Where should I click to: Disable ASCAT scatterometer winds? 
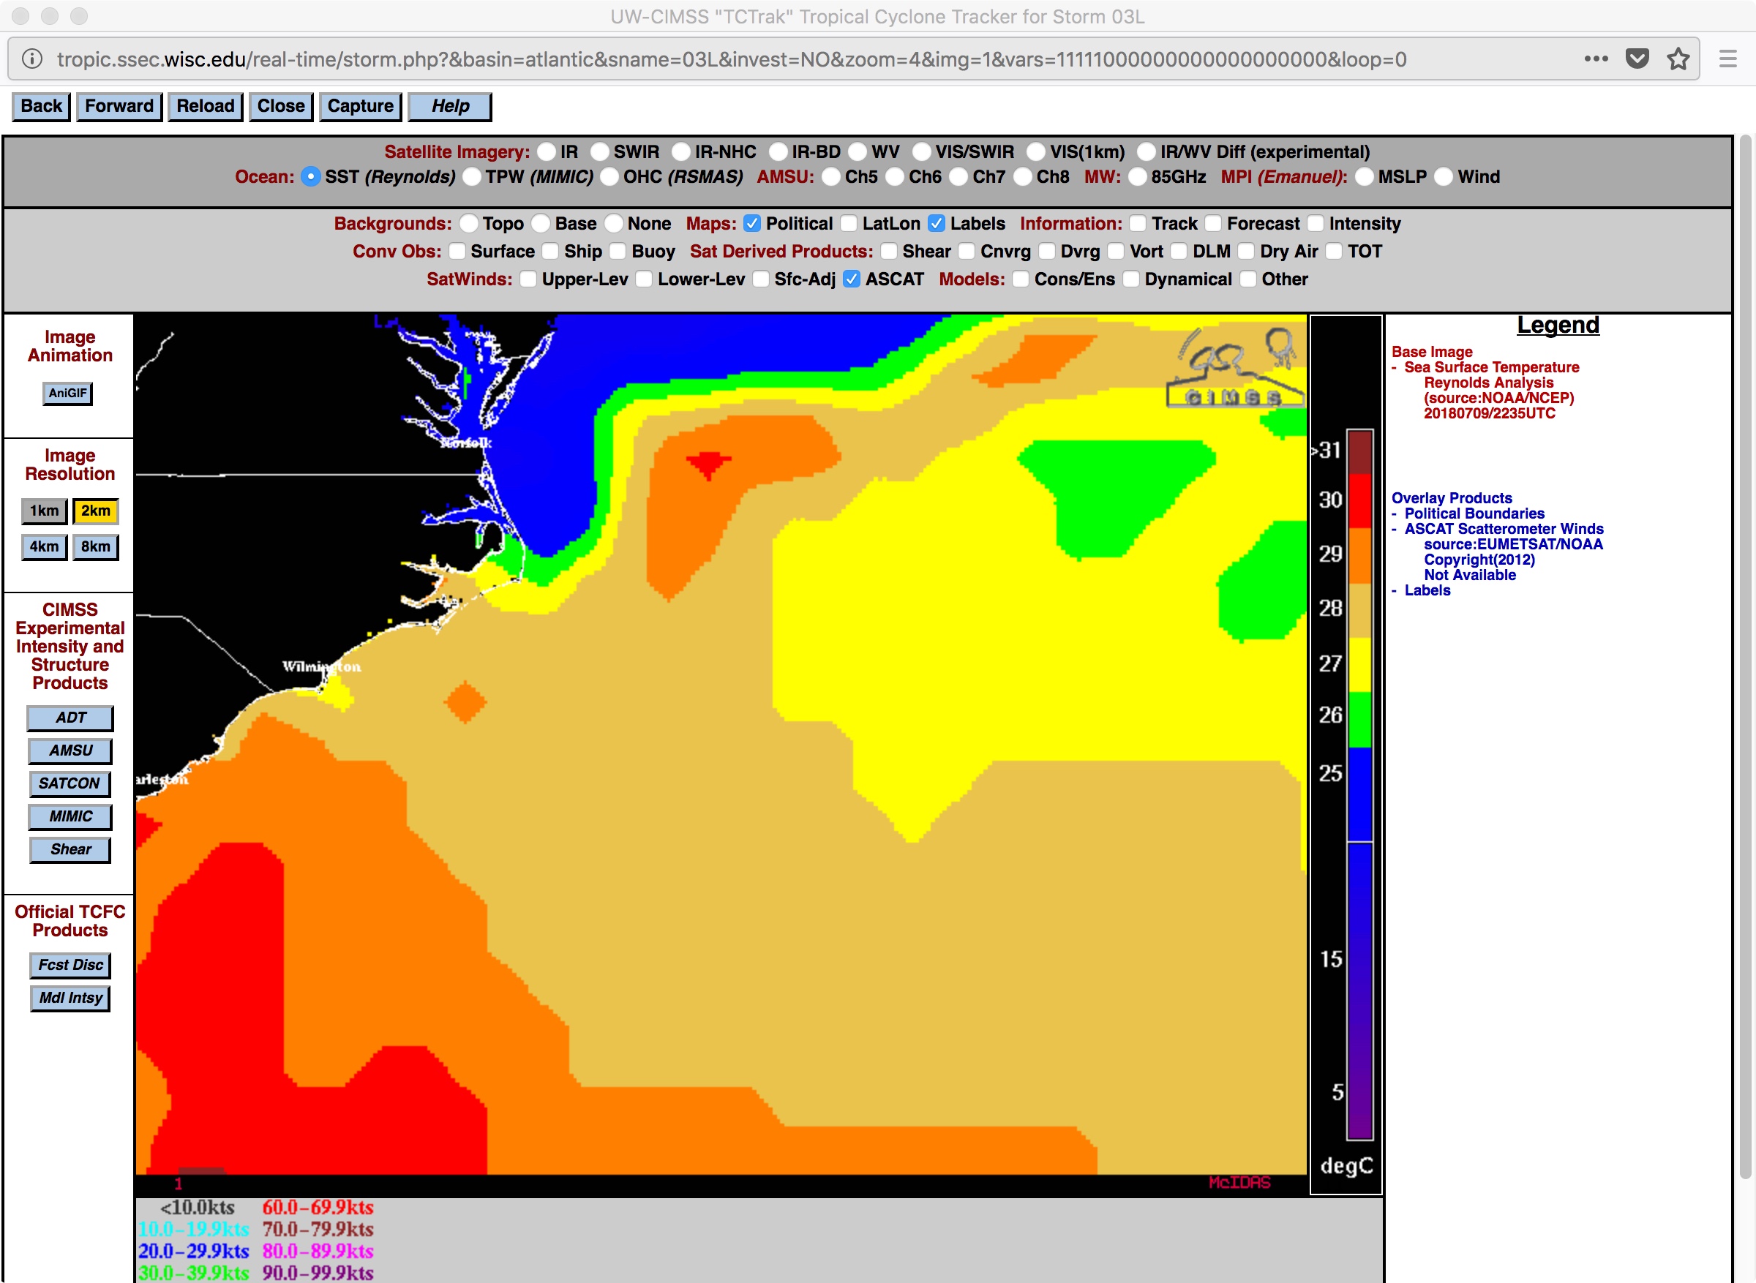click(852, 279)
